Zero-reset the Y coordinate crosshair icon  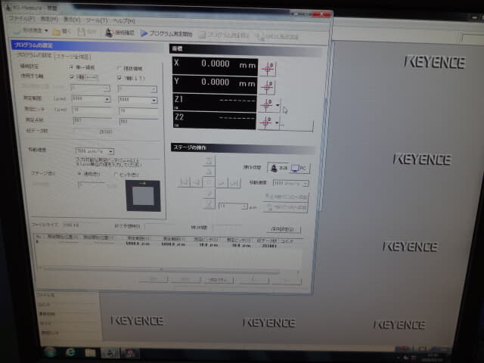(x=267, y=87)
